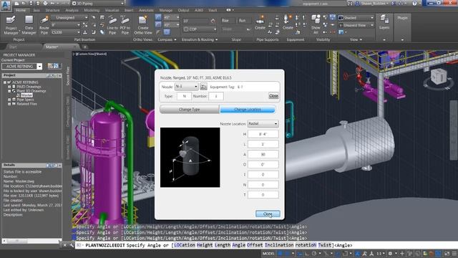Click the command line customize wrench icon
Screen dimensions: 458x258
pos(72,245)
